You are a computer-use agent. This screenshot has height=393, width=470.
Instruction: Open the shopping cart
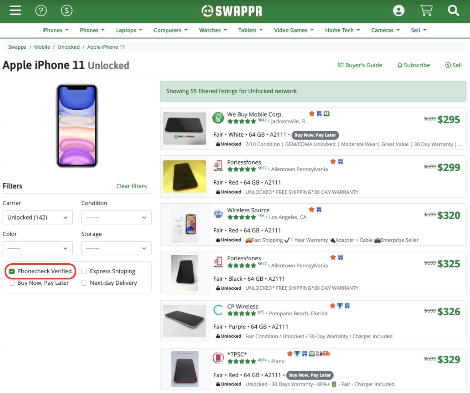[426, 11]
